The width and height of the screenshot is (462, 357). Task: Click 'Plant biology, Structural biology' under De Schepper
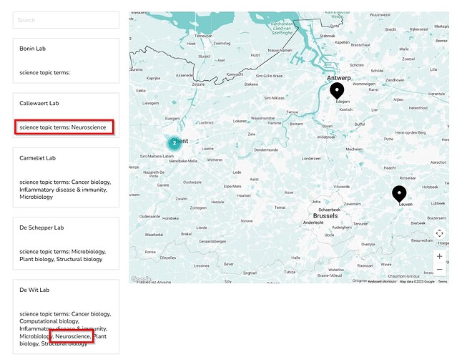[x=61, y=259]
